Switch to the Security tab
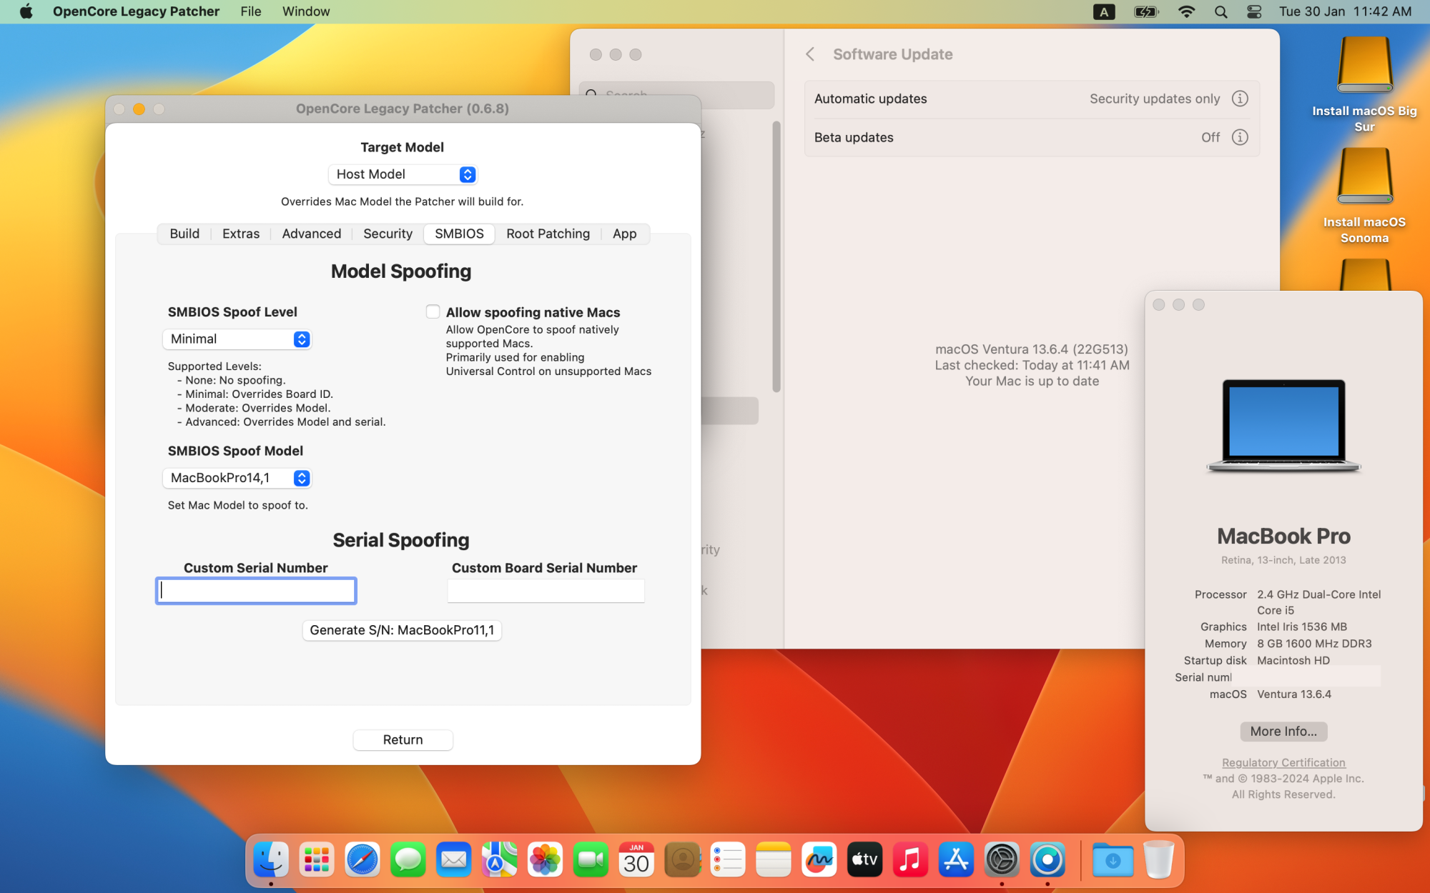This screenshot has height=893, width=1430. click(388, 234)
